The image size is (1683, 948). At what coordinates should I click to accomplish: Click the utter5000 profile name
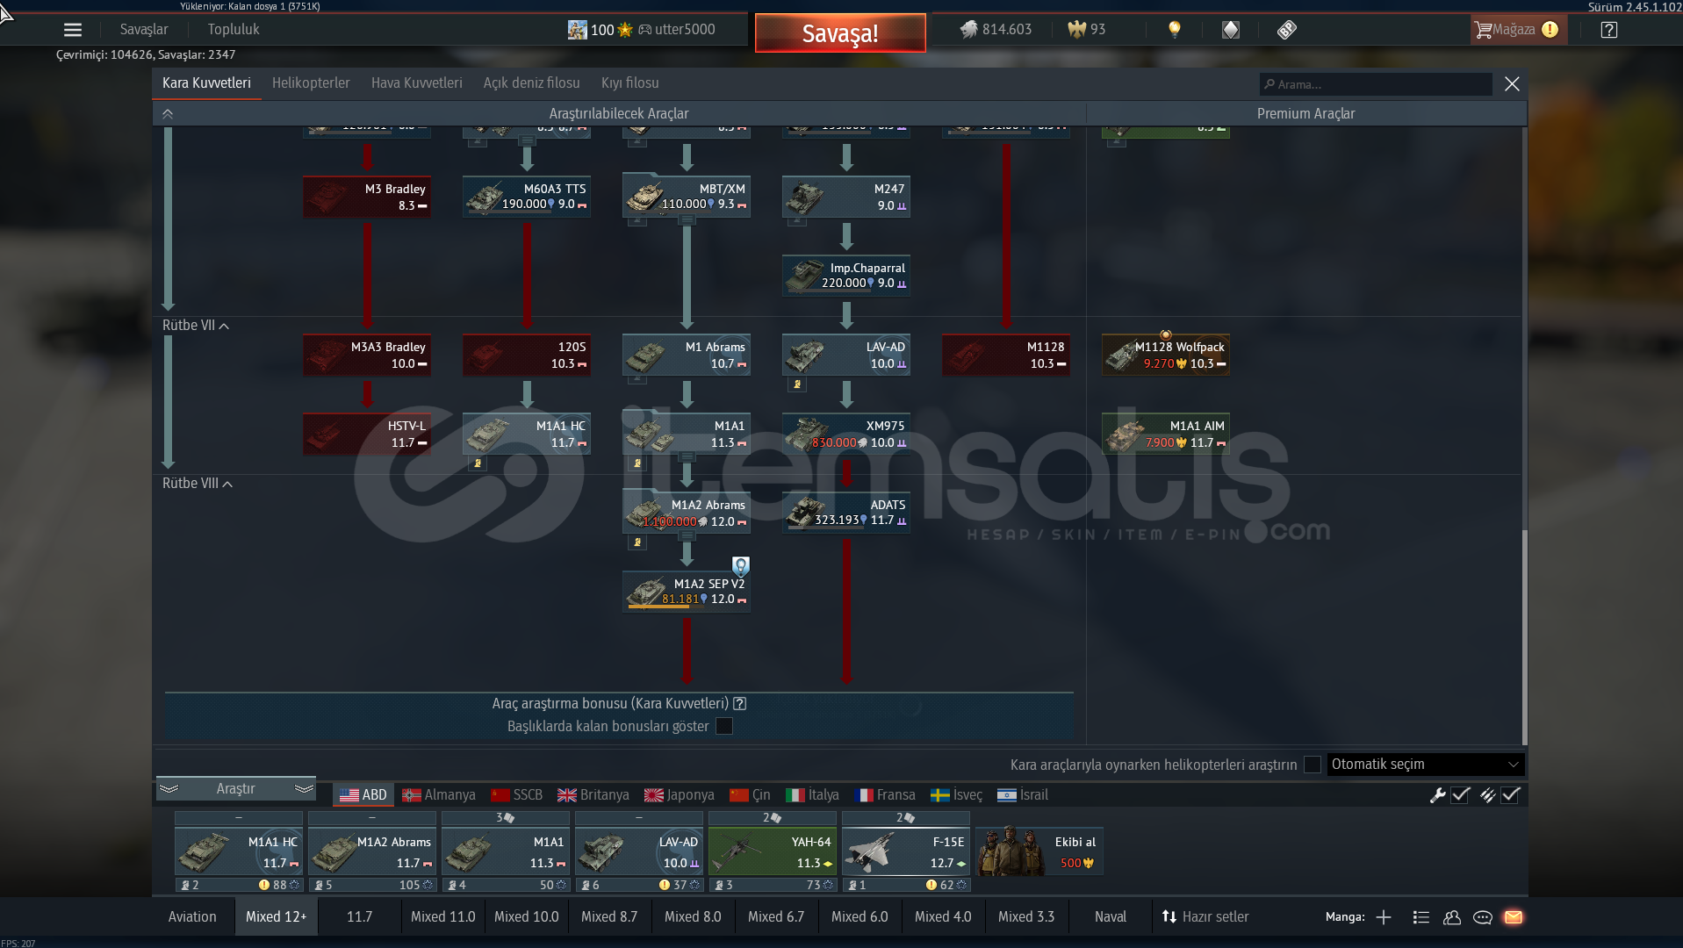pyautogui.click(x=685, y=30)
